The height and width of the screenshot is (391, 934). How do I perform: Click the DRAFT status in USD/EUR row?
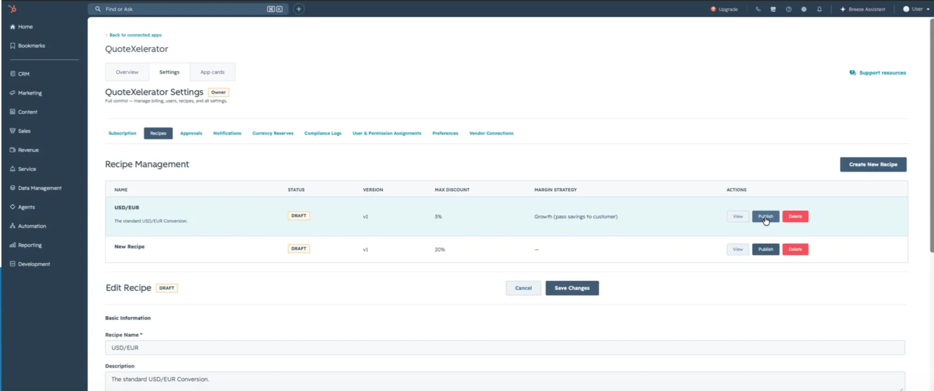[x=299, y=216]
